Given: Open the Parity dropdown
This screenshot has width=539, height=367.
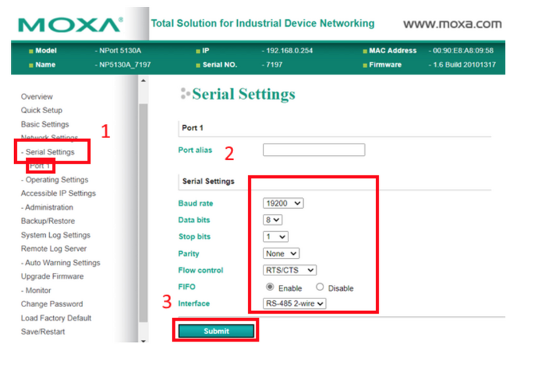Looking at the screenshot, I should pyautogui.click(x=281, y=254).
